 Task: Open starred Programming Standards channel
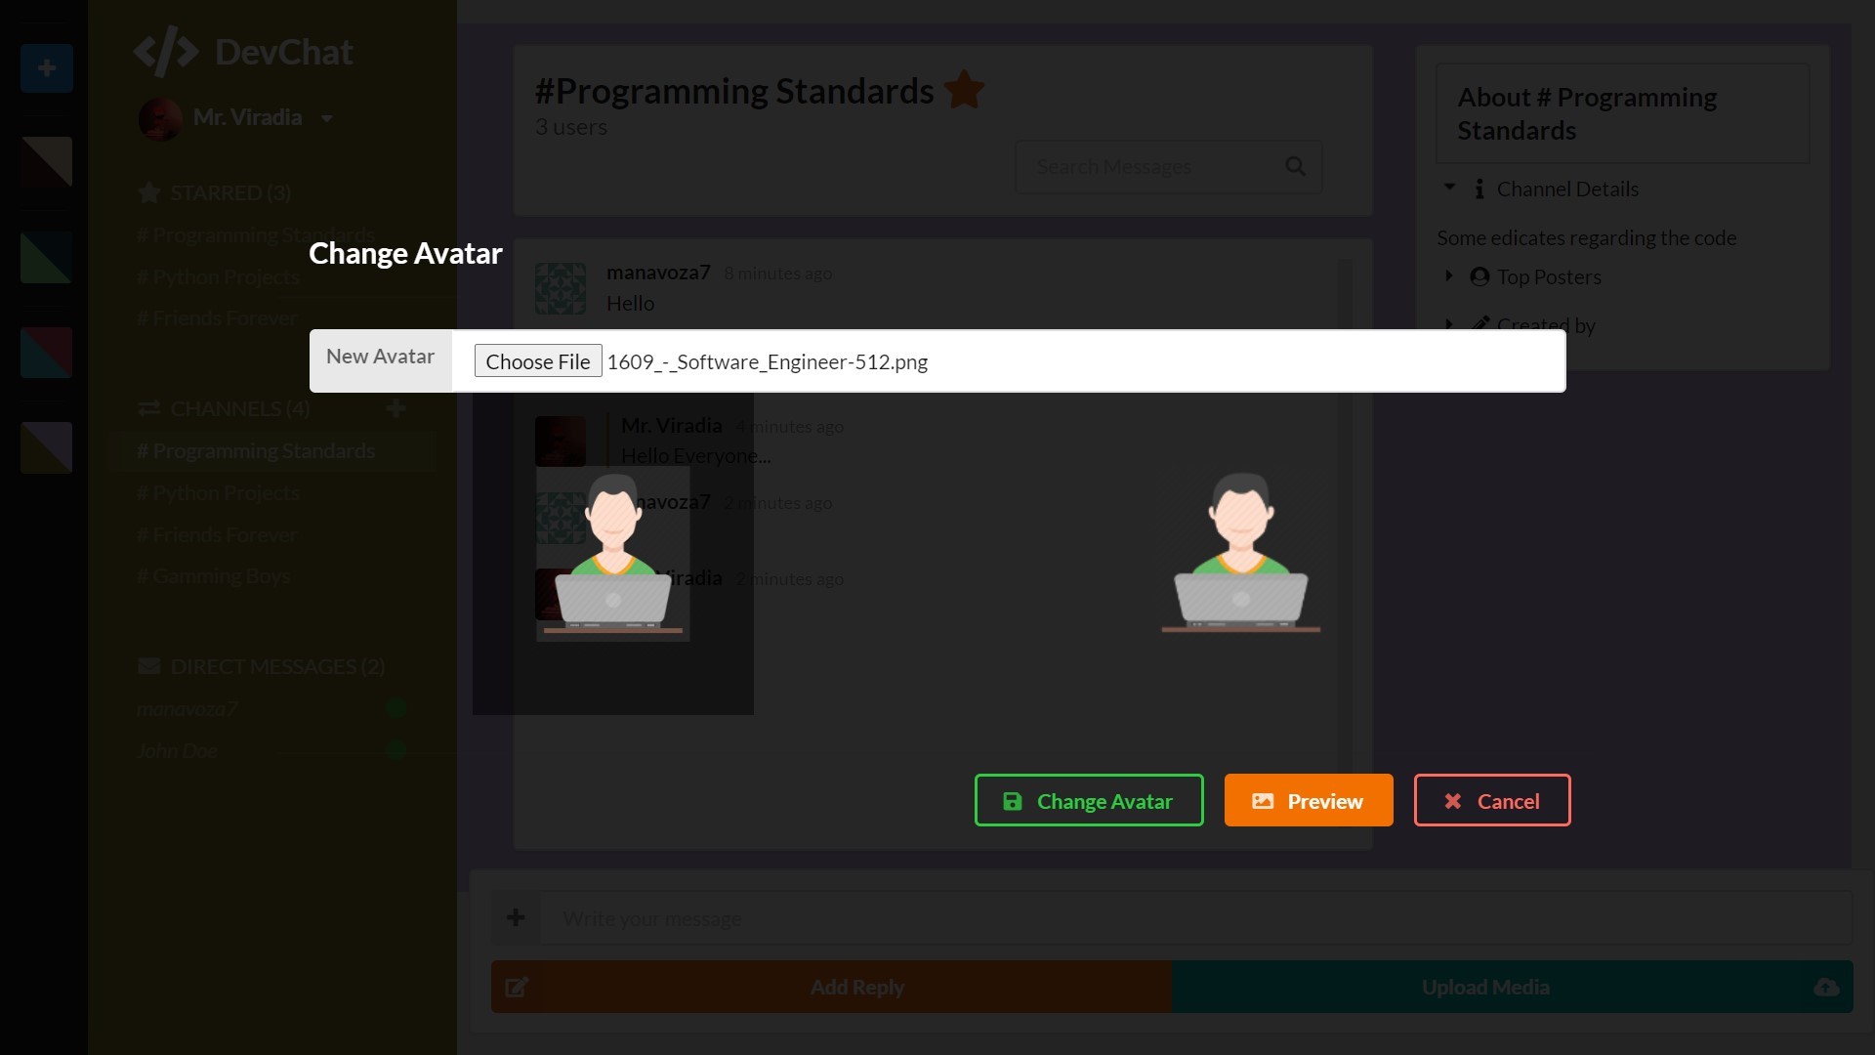click(256, 235)
